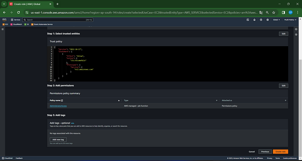The width and height of the screenshot is (302, 161).
Task: Click the Add new tag button
Action: coord(58,140)
